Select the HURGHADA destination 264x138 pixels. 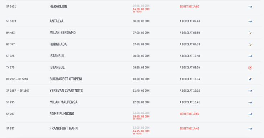point(58,44)
